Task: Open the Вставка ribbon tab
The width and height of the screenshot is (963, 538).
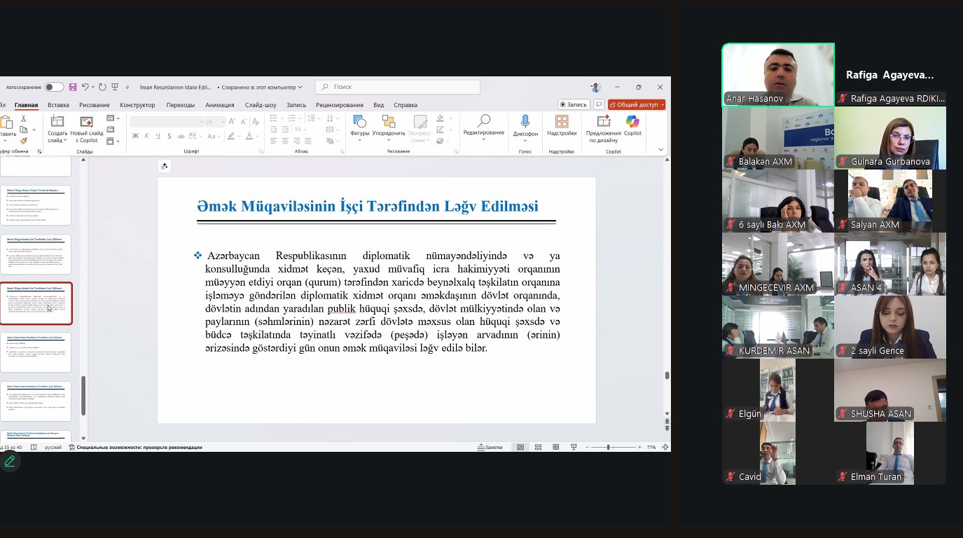Action: [58, 105]
